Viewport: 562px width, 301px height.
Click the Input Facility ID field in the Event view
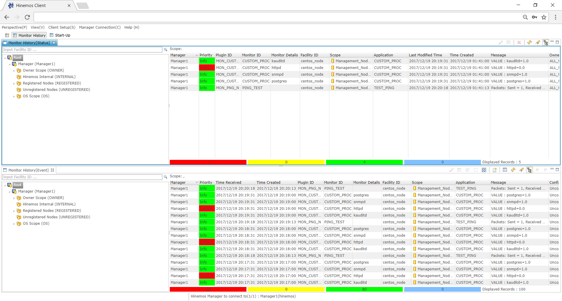[82, 177]
